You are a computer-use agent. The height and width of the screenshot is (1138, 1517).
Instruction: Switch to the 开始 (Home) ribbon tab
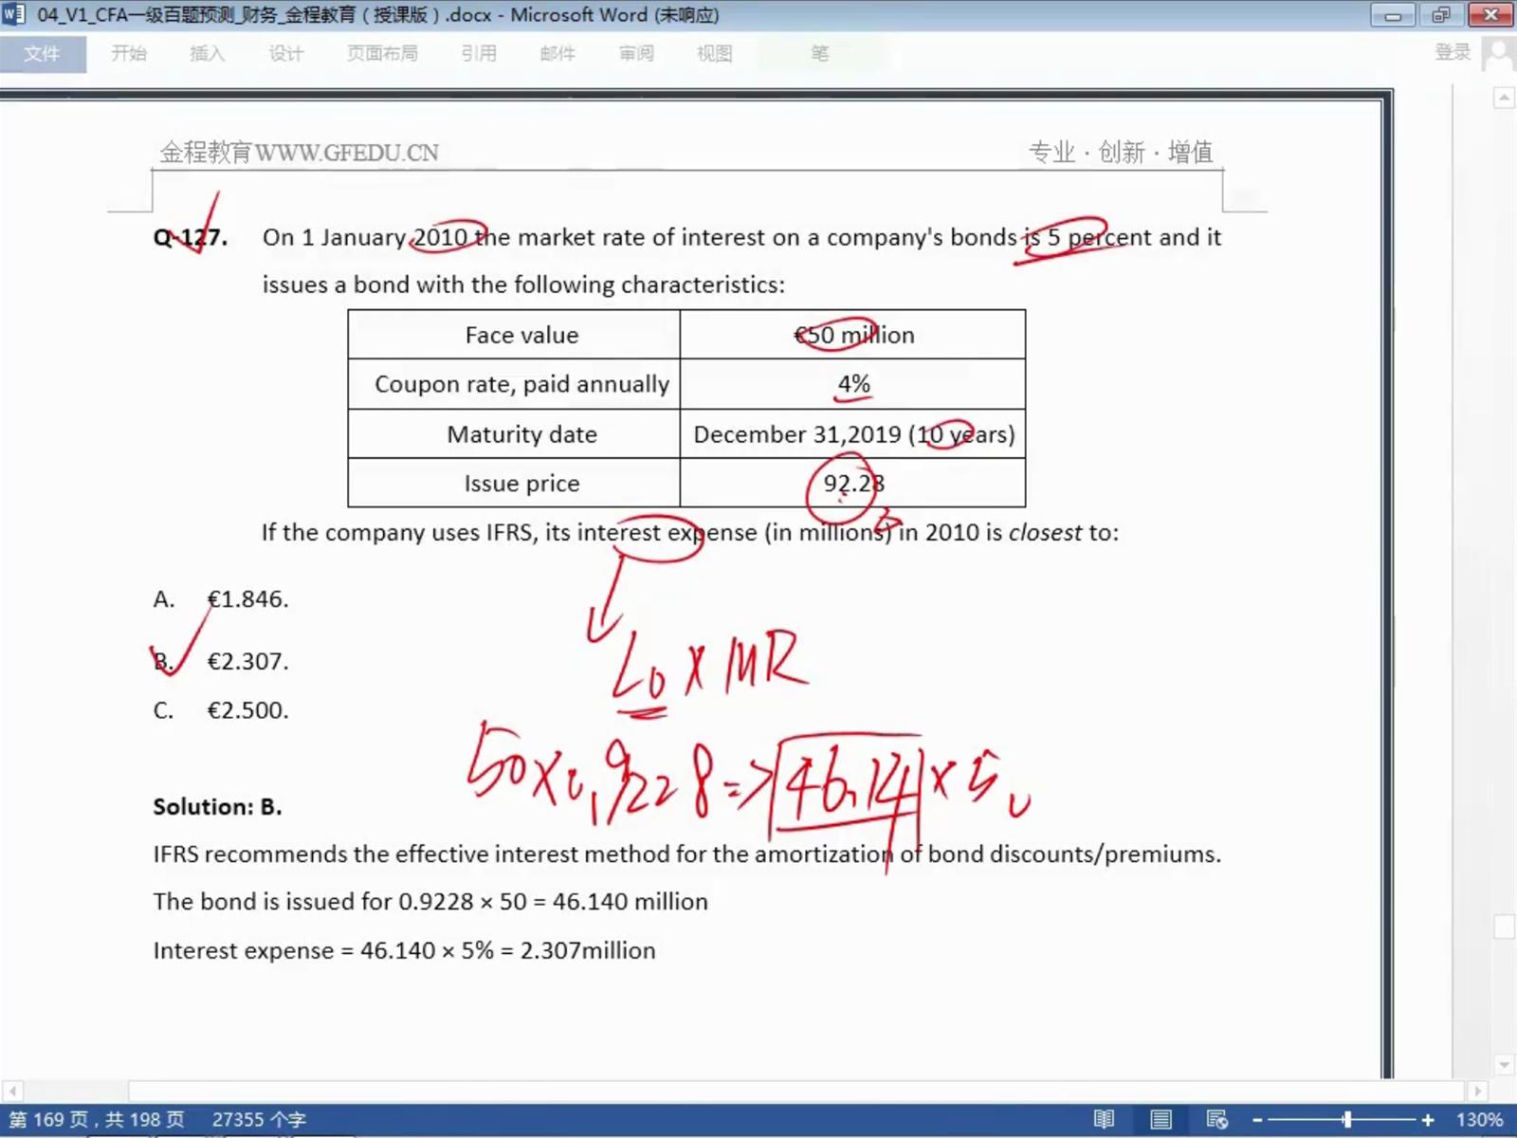pos(129,54)
